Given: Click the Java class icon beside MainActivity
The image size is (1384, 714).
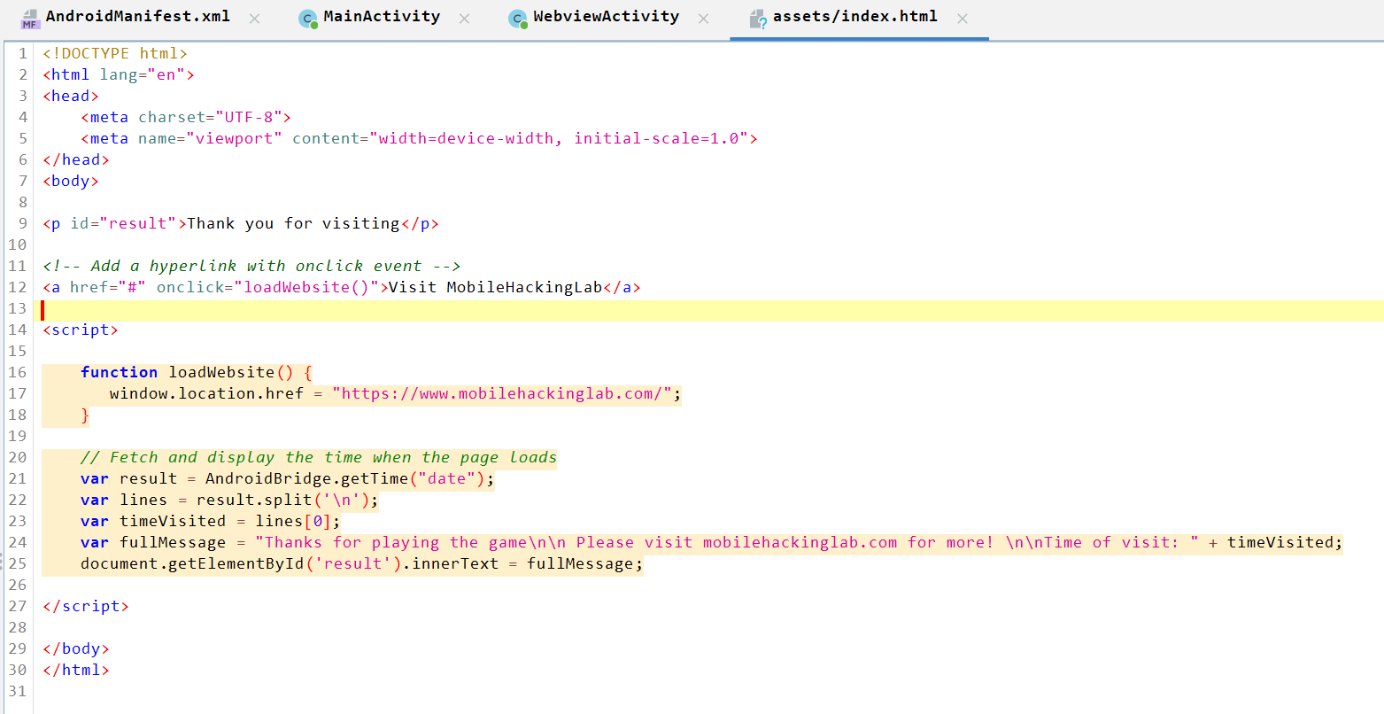Looking at the screenshot, I should [307, 16].
